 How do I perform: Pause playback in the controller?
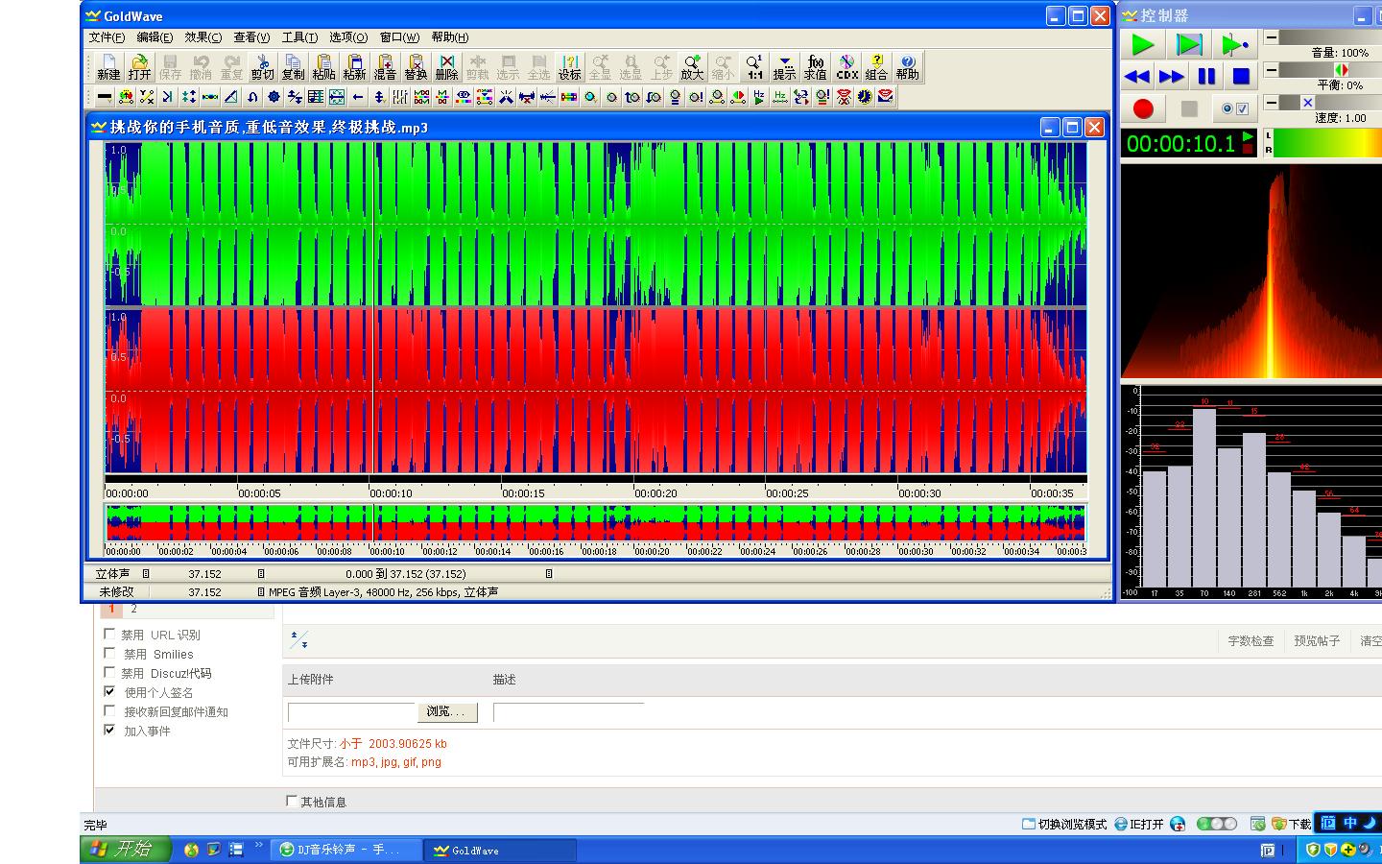tap(1206, 76)
